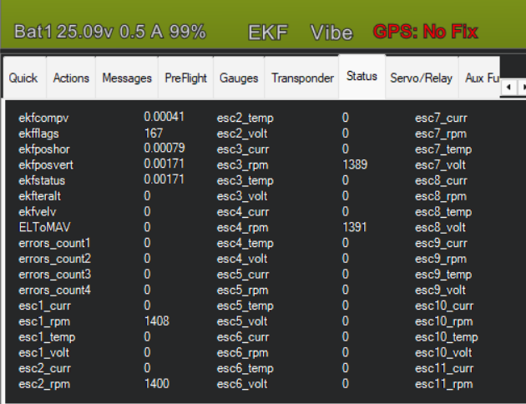Select the ekfflags value 167
The width and height of the screenshot is (526, 404).
pyautogui.click(x=154, y=134)
